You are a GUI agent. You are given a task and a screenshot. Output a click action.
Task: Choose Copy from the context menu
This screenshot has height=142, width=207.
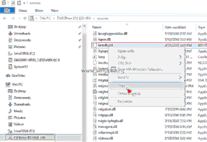click(x=122, y=86)
